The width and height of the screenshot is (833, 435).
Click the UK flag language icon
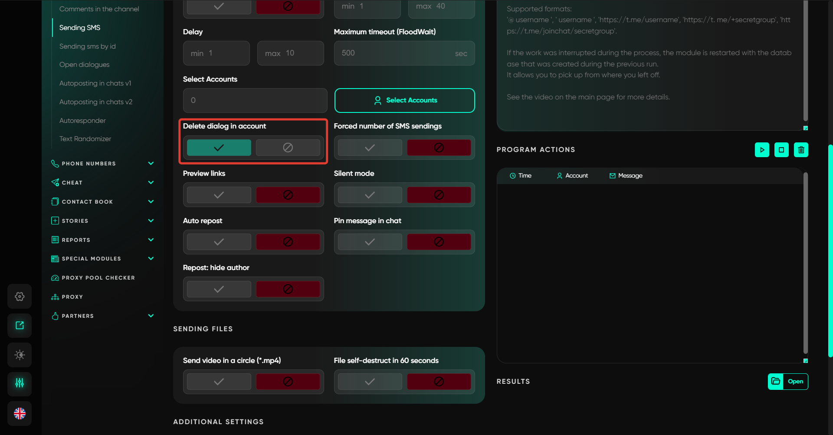(x=20, y=413)
